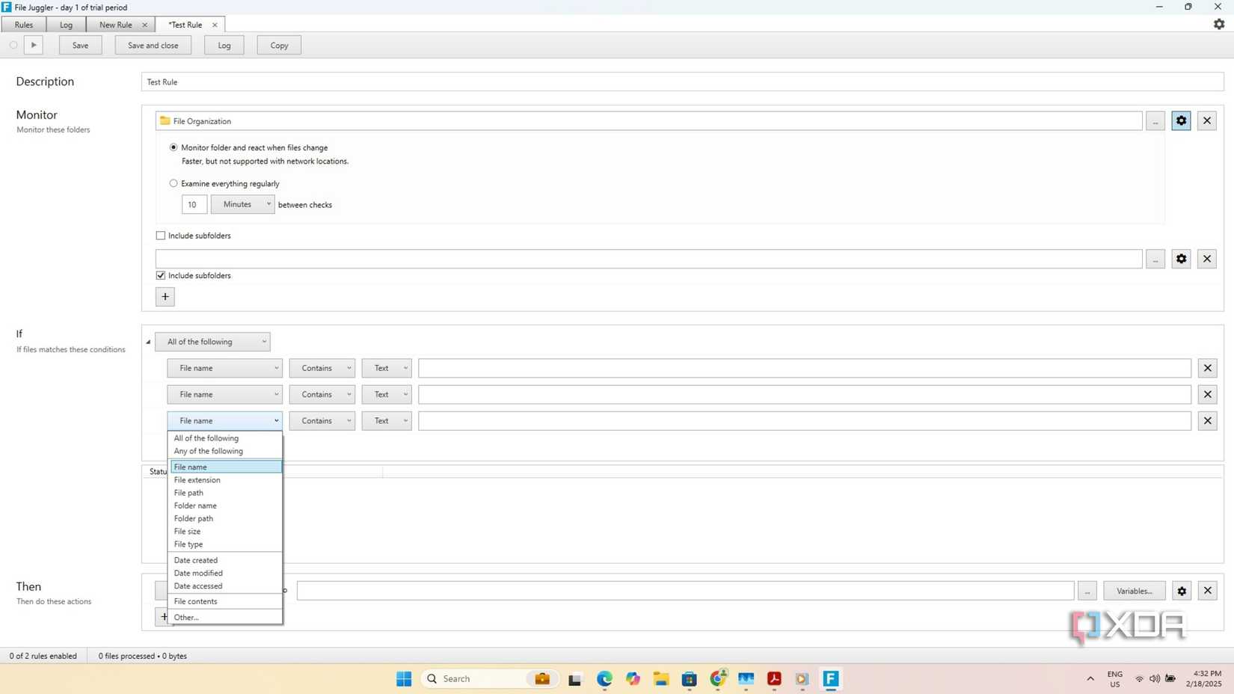Viewport: 1234px width, 694px height.
Task: Open the Variables dialog in Then section
Action: point(1134,590)
